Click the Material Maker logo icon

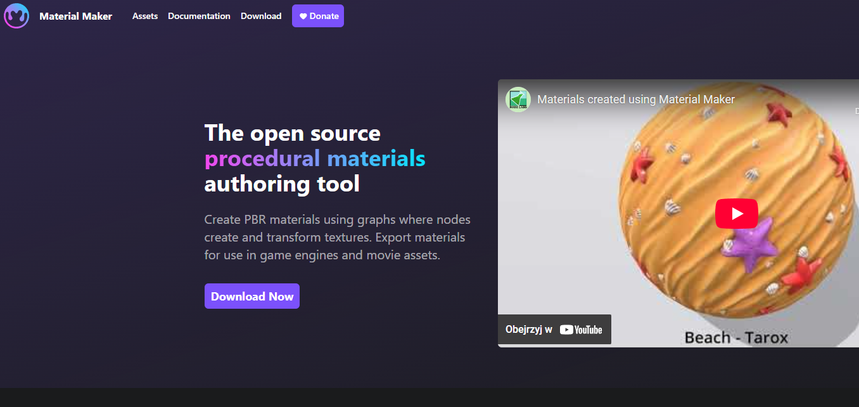pyautogui.click(x=16, y=16)
